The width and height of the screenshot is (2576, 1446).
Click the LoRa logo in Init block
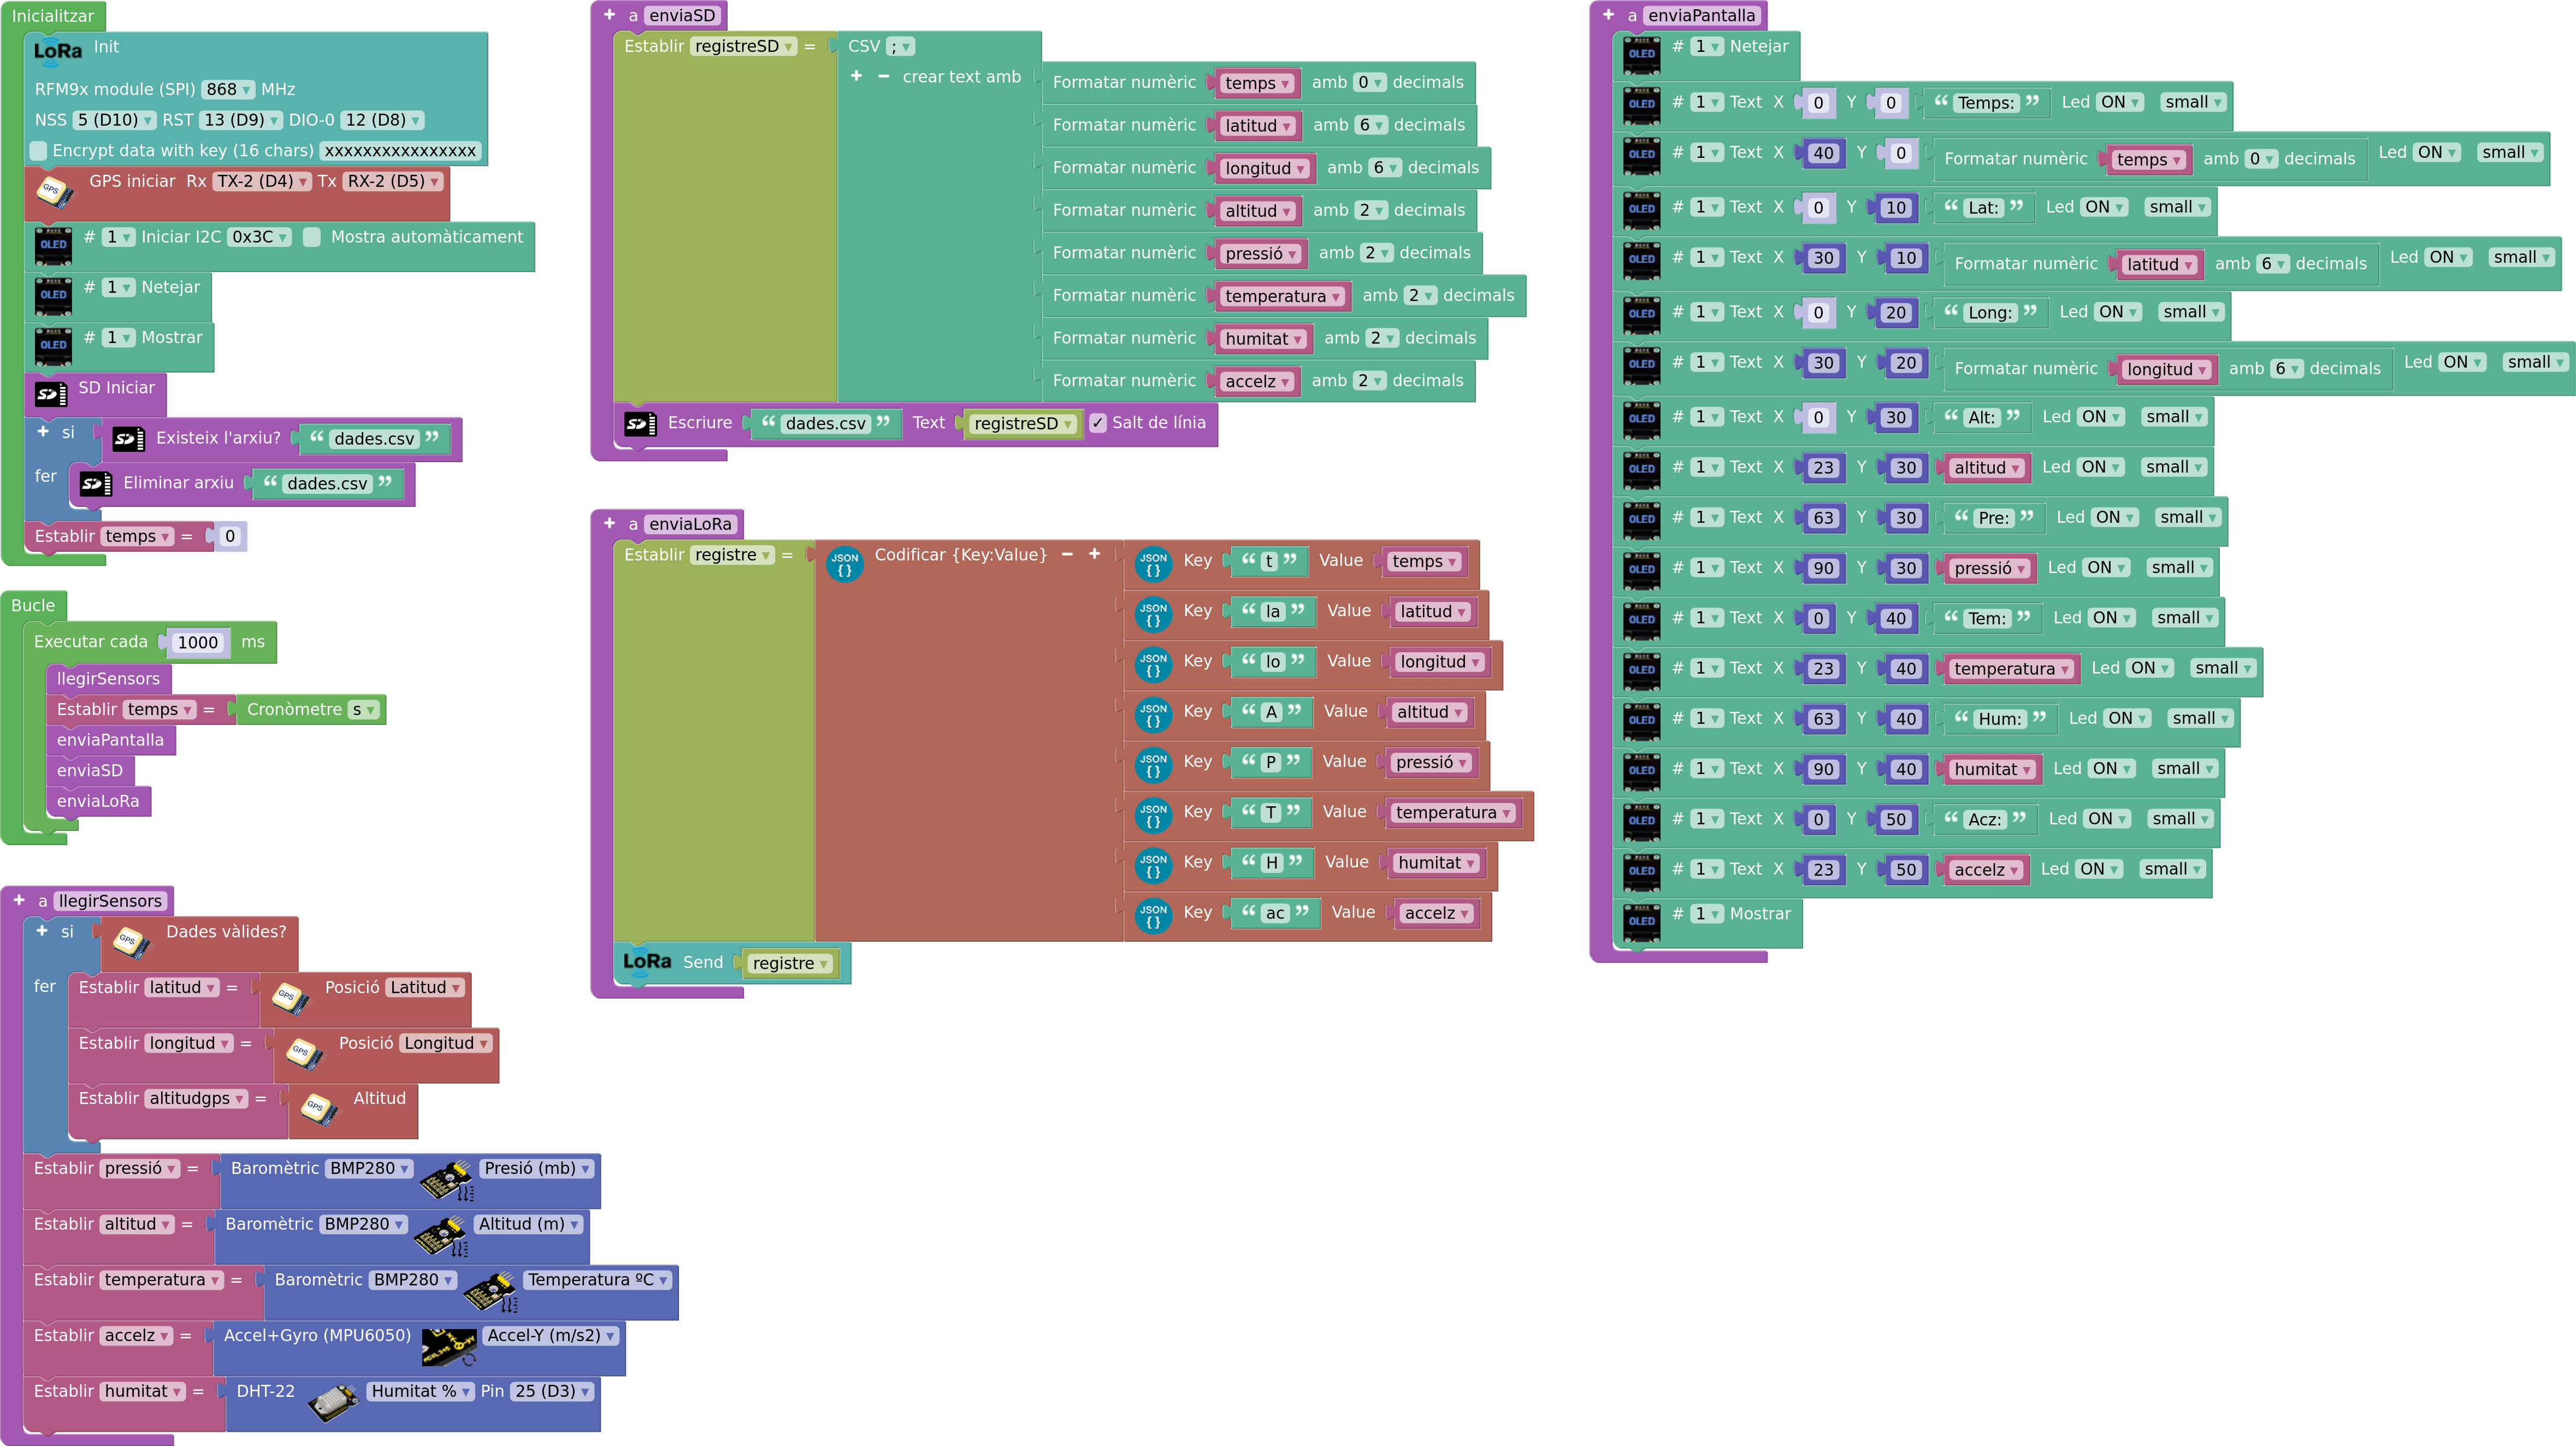58,50
